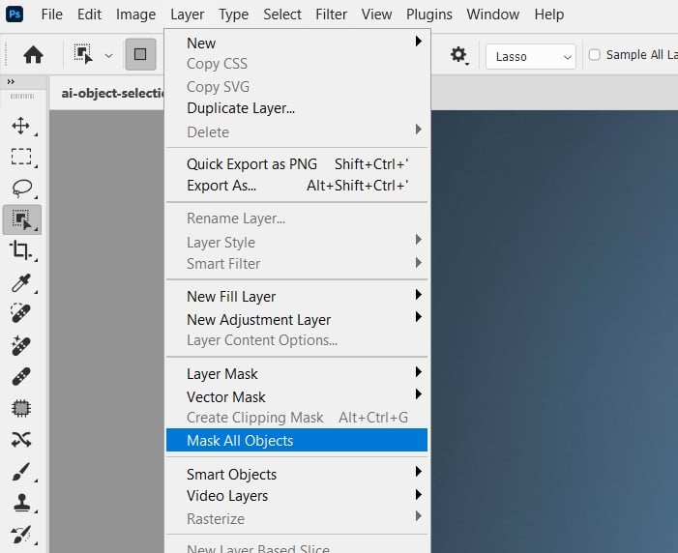
Task: Click the Photoshop Ps logo icon
Action: pos(15,15)
